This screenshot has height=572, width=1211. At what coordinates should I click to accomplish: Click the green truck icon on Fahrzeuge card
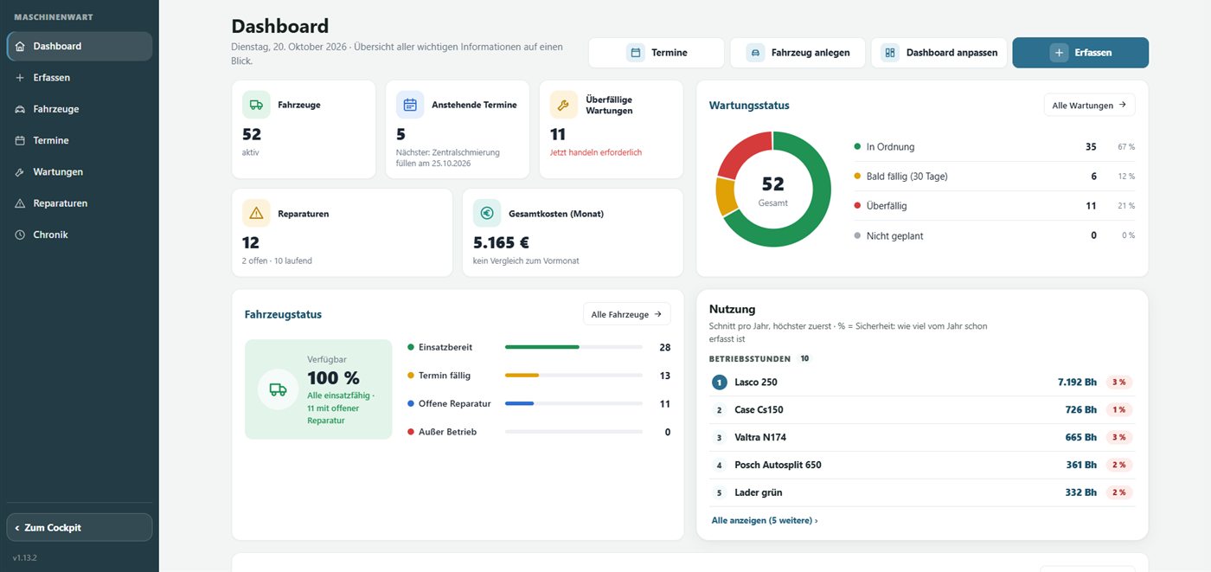[x=257, y=105]
